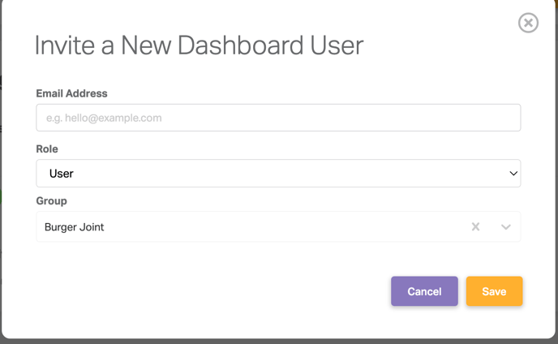Close the invite dialog with the circled X icon
The image size is (558, 344).
(528, 23)
